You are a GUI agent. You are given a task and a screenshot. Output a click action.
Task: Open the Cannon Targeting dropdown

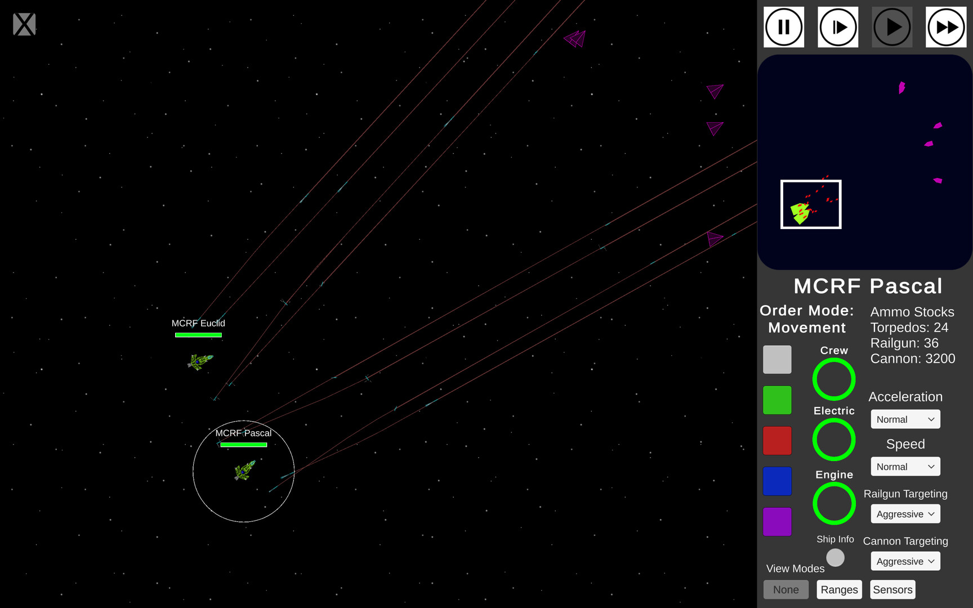(905, 561)
